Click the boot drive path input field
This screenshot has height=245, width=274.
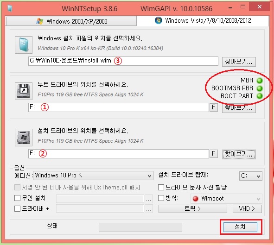[119, 107]
